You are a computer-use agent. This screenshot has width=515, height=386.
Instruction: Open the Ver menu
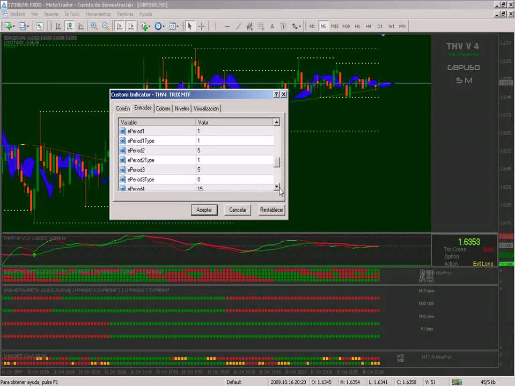tap(34, 14)
